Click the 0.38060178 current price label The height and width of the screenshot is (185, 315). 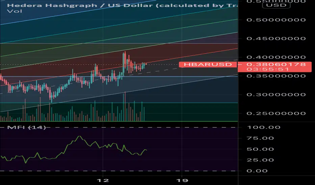276,64
